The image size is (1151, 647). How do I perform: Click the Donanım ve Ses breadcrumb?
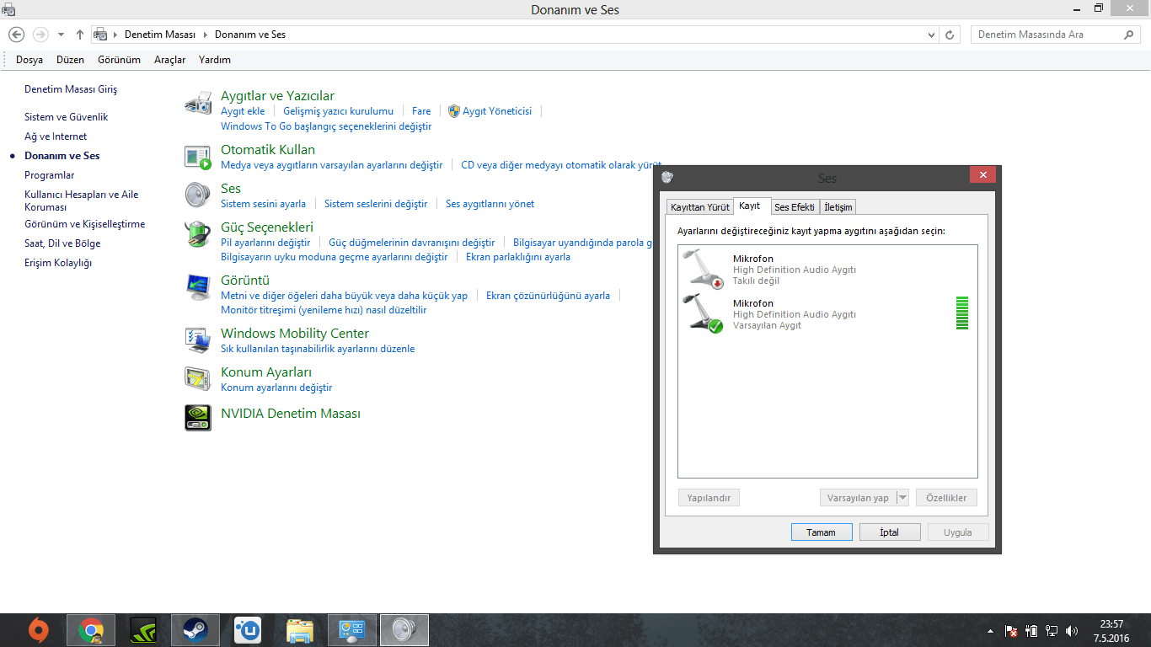coord(250,35)
